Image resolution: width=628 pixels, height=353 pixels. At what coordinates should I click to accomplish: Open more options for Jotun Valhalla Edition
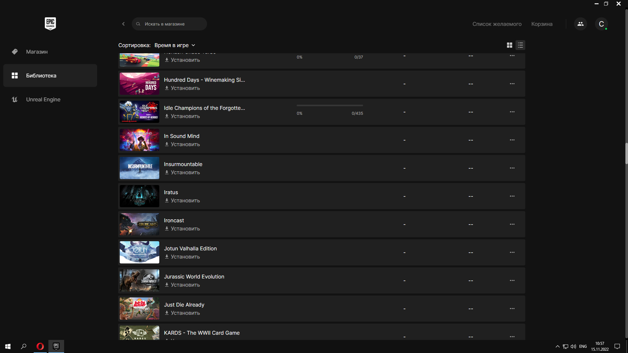(512, 252)
